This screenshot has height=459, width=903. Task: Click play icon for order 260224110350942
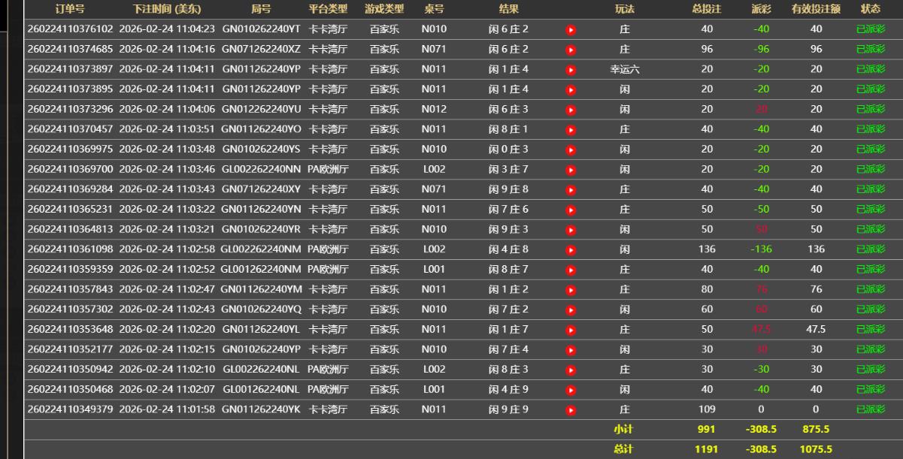tap(571, 370)
